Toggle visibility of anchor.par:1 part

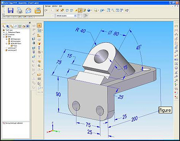[x=6, y=48]
